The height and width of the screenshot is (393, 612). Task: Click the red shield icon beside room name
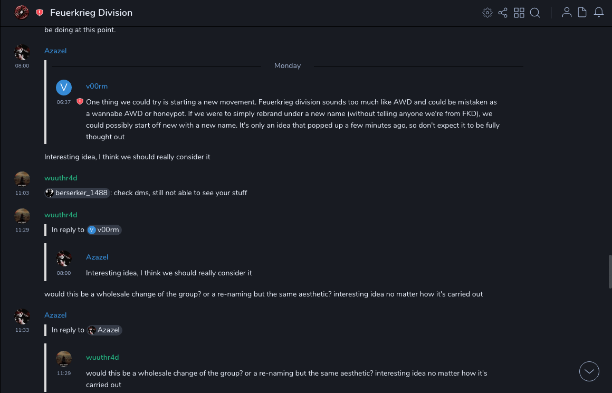[x=40, y=13]
